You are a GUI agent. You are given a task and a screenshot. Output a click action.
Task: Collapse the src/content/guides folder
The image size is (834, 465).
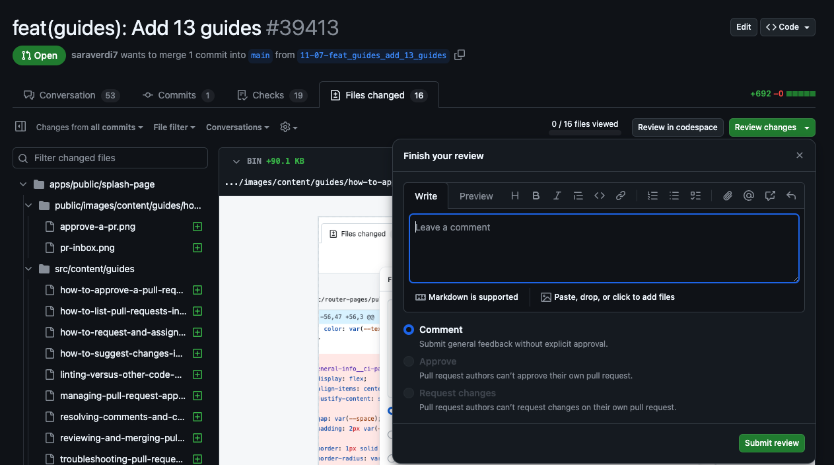tap(28, 269)
